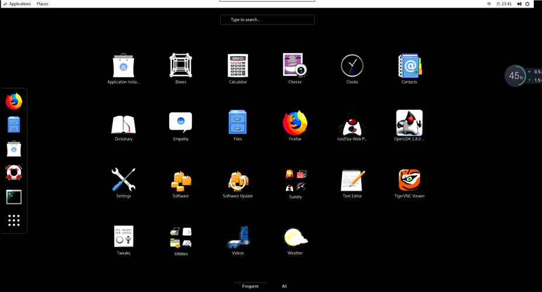The width and height of the screenshot is (542, 292).
Task: Switch to the All apps tab
Action: tap(284, 286)
